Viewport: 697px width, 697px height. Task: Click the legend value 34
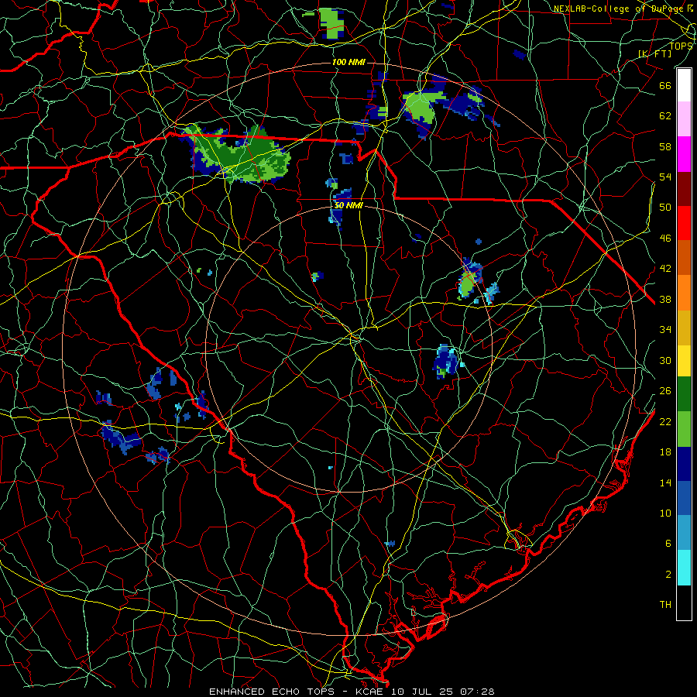coord(665,329)
